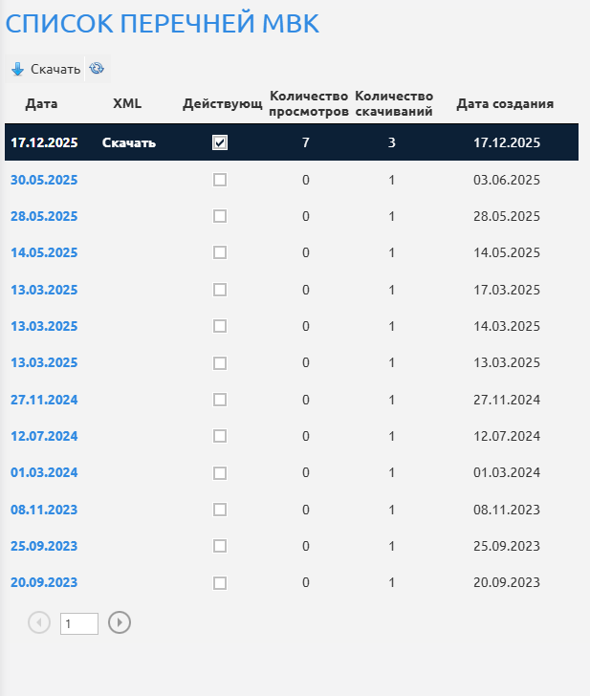Tick the checkbox in the 30.05.2025 row
The image size is (590, 696).
(220, 180)
